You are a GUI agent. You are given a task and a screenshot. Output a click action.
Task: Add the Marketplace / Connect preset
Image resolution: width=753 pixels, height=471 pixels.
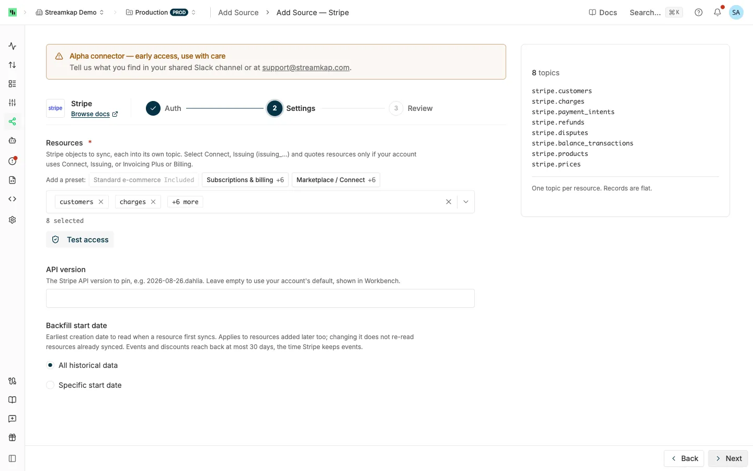[x=336, y=180]
